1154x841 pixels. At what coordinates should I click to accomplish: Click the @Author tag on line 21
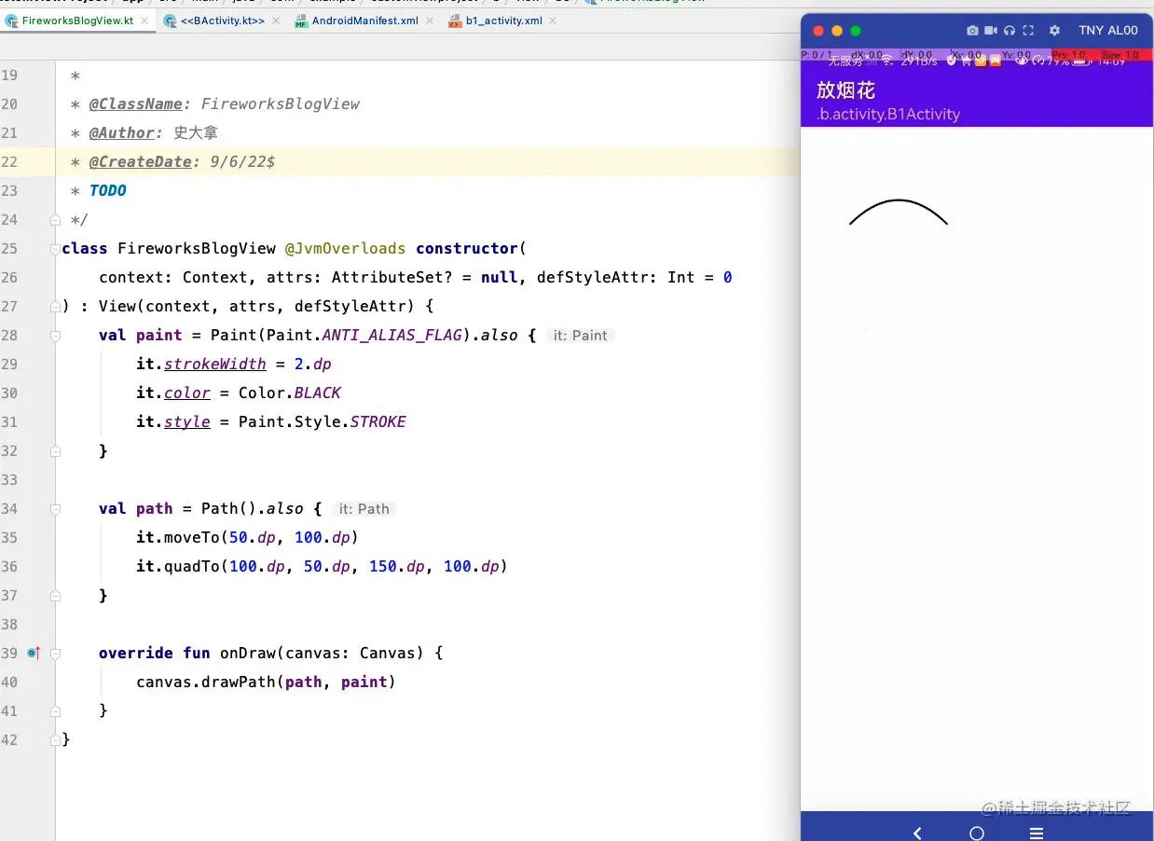coord(122,132)
